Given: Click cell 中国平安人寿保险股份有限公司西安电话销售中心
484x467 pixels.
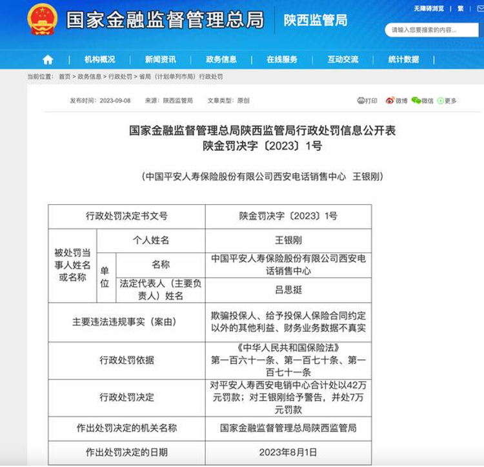Looking at the screenshot, I should 288,265.
